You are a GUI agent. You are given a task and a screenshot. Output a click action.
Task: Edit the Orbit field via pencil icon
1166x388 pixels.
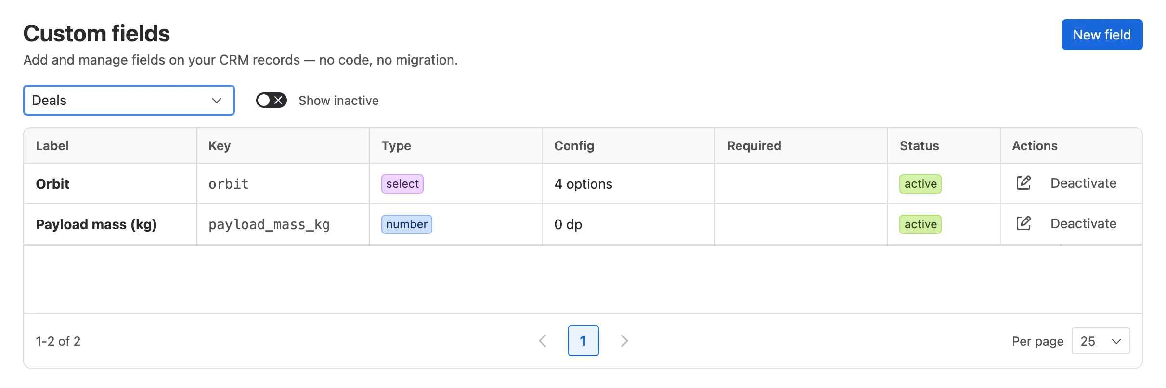pyautogui.click(x=1023, y=183)
